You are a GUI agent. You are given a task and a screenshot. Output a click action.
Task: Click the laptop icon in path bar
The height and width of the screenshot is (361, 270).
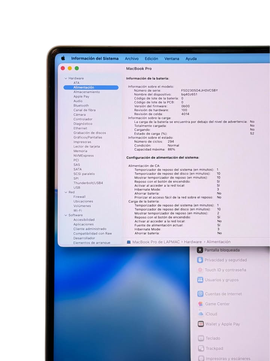(x=129, y=242)
